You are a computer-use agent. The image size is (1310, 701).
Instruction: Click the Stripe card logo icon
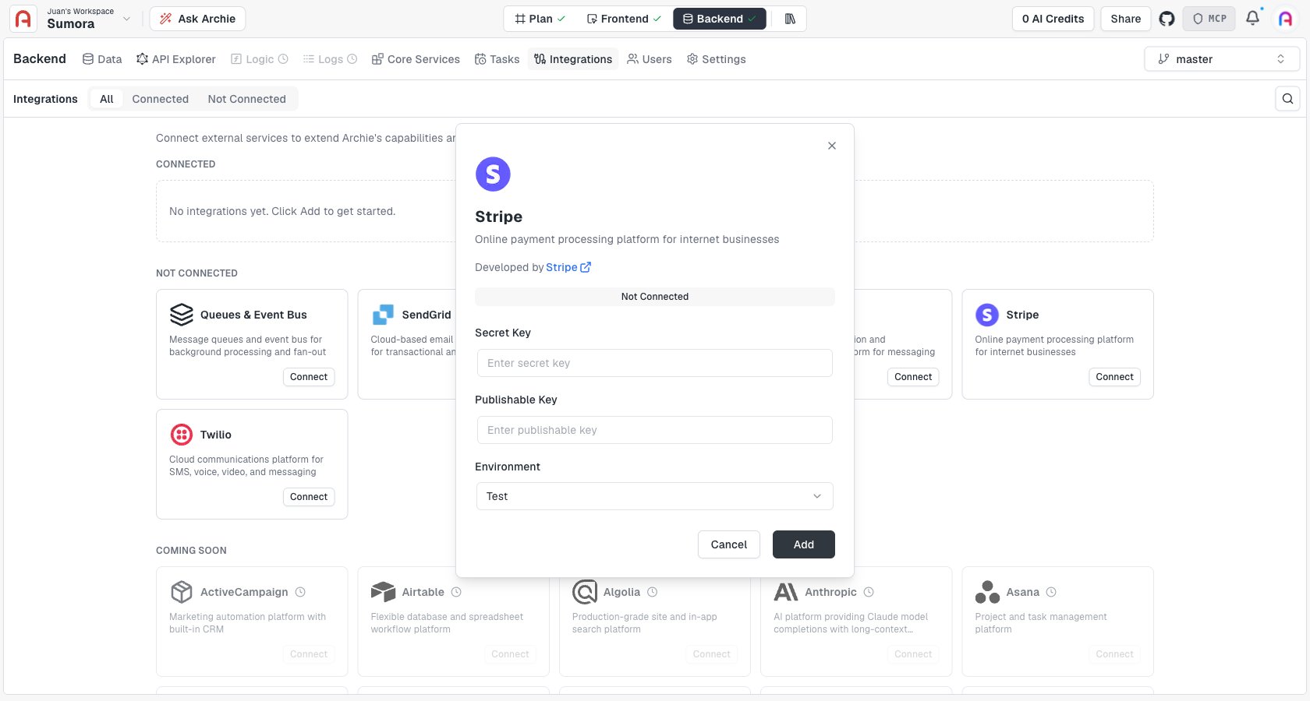[987, 315]
